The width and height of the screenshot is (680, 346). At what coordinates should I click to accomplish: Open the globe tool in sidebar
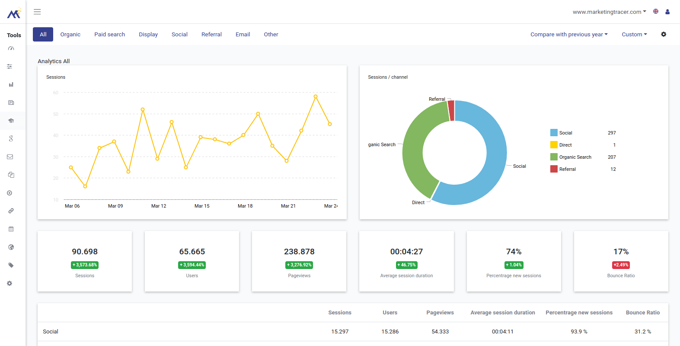click(11, 247)
